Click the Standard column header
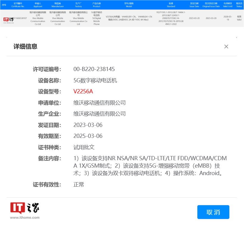Screen dimensions: 244x225 tap(171, 5)
